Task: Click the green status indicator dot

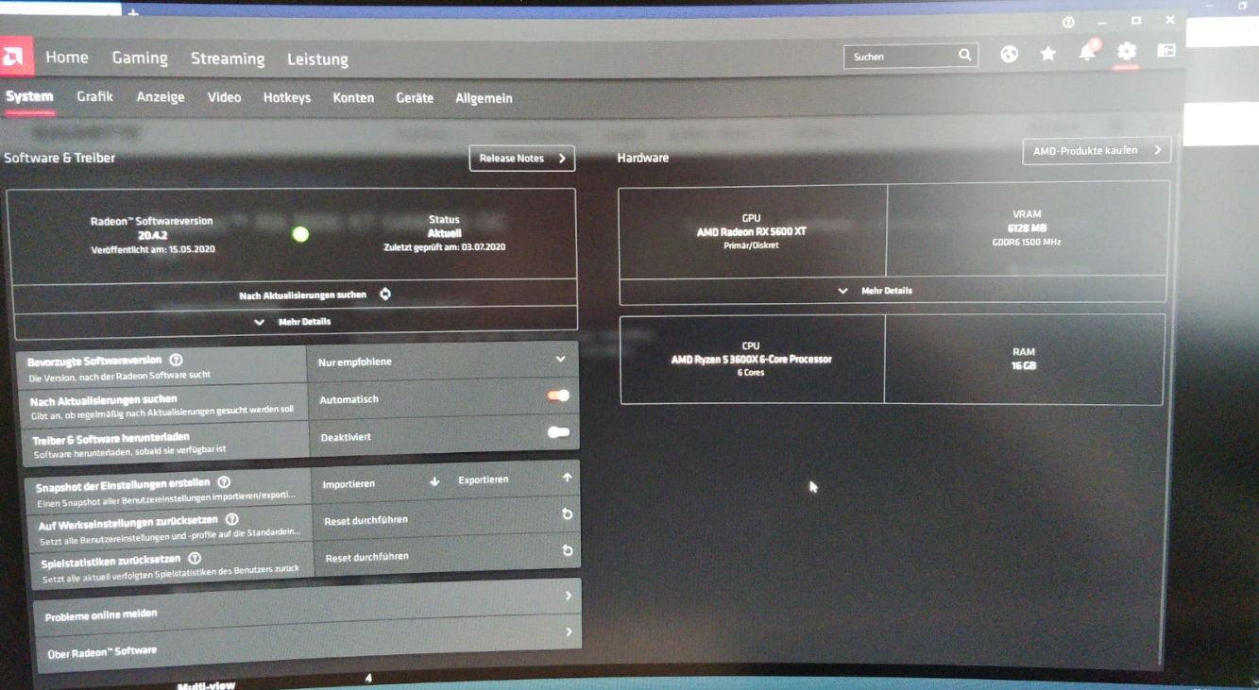Action: point(300,234)
